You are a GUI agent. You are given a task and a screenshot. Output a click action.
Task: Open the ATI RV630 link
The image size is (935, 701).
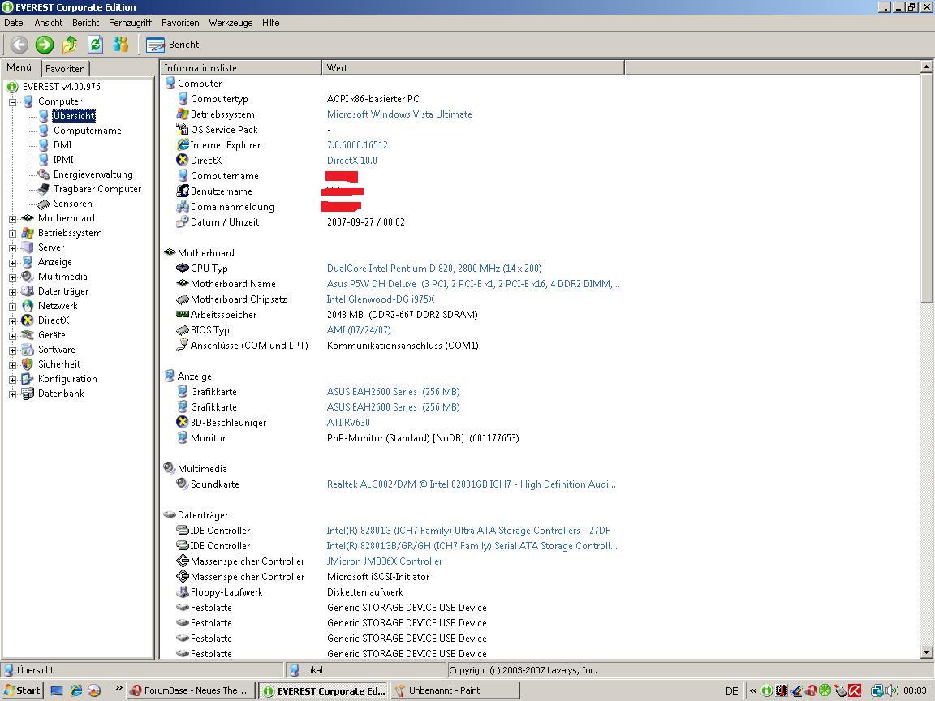pyautogui.click(x=348, y=423)
